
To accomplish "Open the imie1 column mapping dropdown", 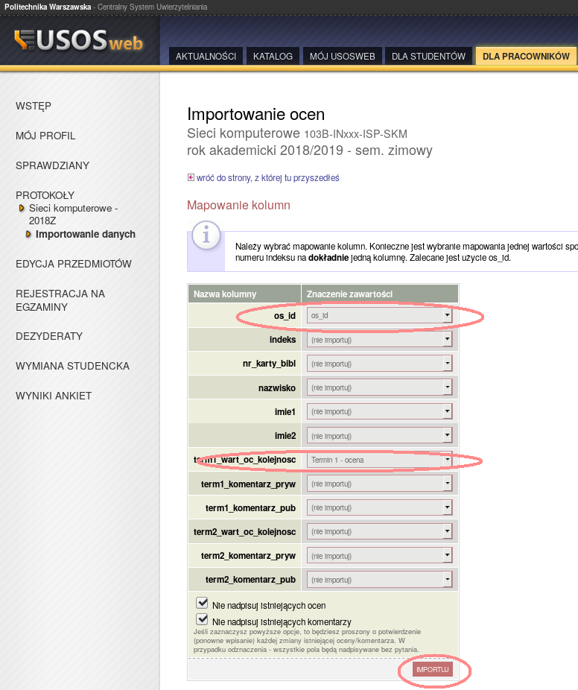I will [x=379, y=411].
